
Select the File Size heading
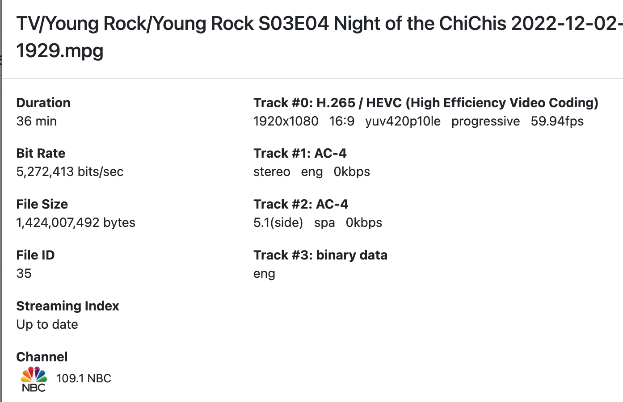(x=42, y=204)
